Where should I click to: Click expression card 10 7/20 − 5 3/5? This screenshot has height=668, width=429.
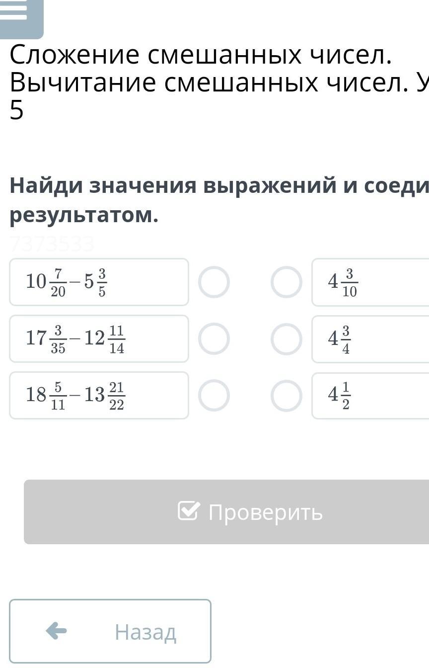tap(99, 282)
